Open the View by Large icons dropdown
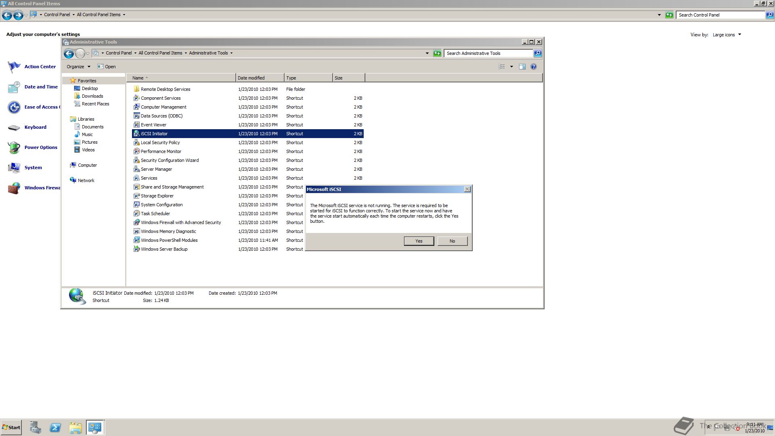The width and height of the screenshot is (775, 436). click(x=727, y=35)
